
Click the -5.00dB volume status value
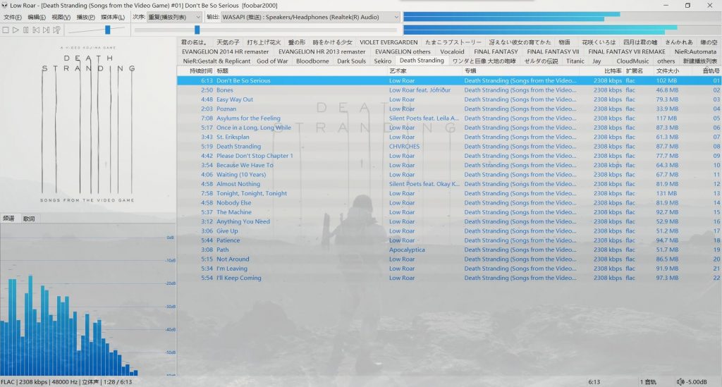[x=697, y=382]
